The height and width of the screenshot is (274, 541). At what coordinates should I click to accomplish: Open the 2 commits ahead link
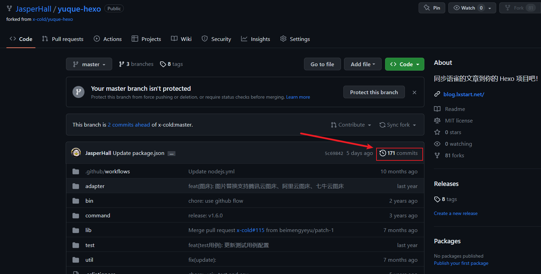(x=129, y=125)
